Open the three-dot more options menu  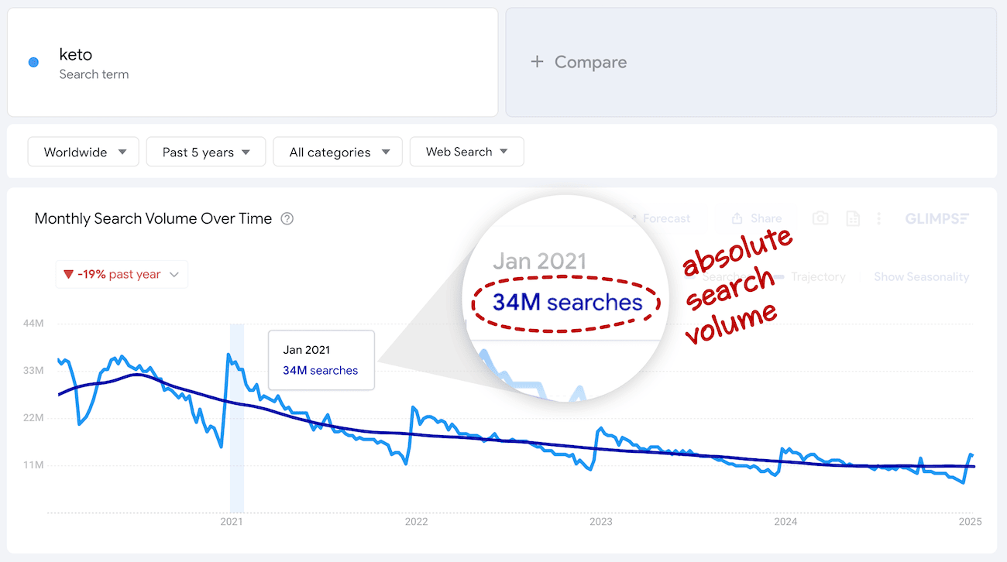pos(878,218)
